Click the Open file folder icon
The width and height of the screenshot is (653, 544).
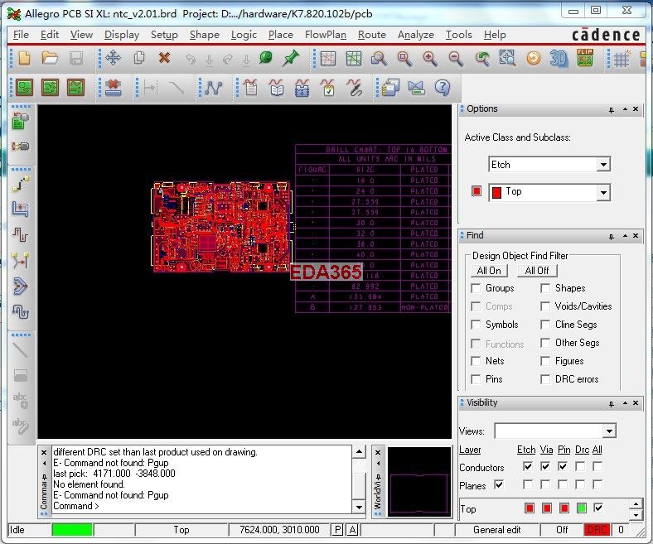click(50, 58)
